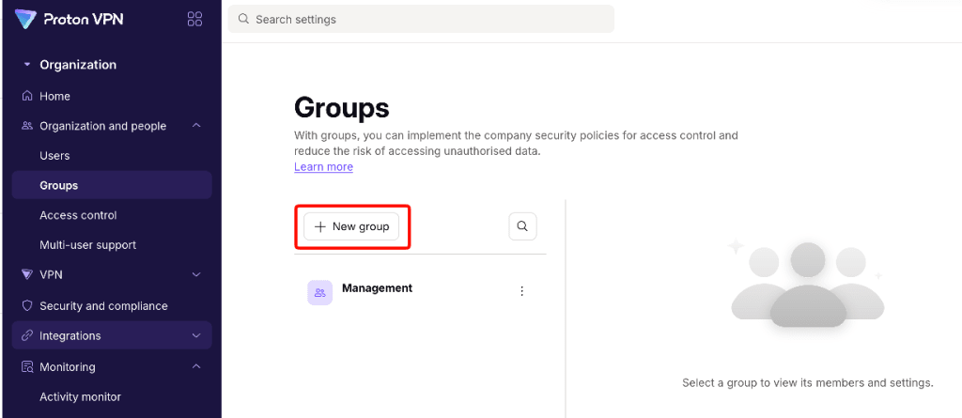Select the Management group row
Screen dimensions: 962x418
click(420, 292)
